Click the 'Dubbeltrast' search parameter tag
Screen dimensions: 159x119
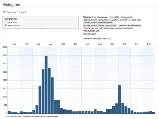tap(103, 17)
